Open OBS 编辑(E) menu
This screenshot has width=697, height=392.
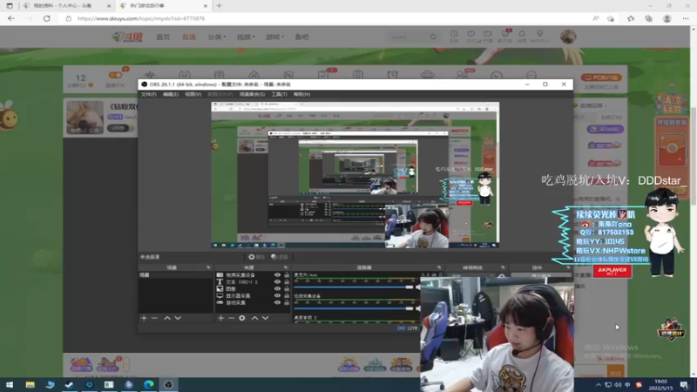click(x=170, y=94)
